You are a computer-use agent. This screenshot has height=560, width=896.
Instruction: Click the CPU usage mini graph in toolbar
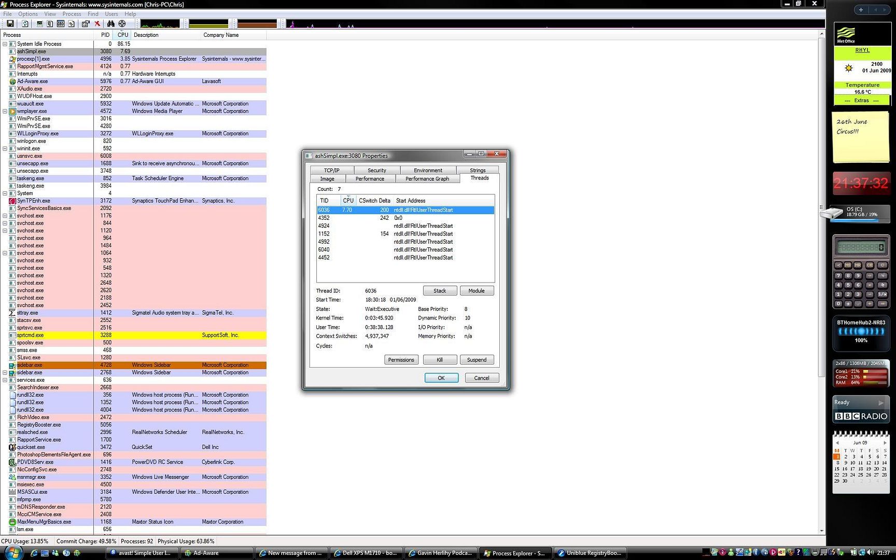[160, 24]
